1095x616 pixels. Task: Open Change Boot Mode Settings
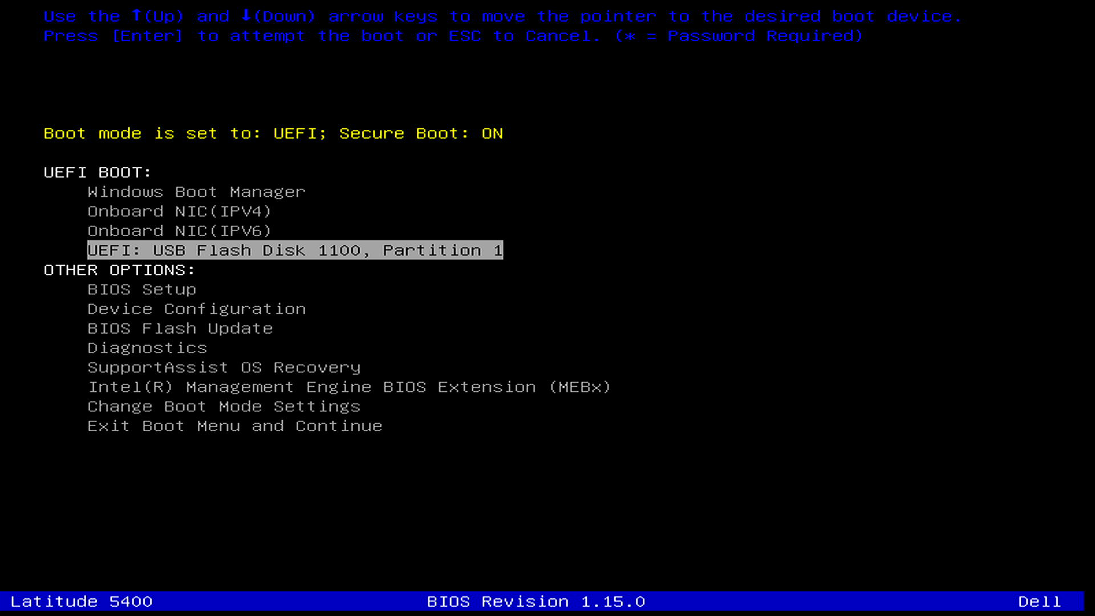tap(224, 407)
